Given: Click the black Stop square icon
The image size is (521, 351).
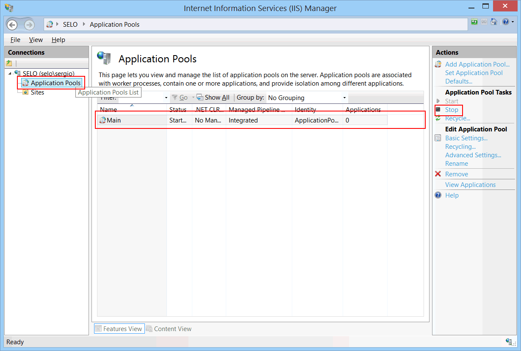Looking at the screenshot, I should tap(438, 109).
